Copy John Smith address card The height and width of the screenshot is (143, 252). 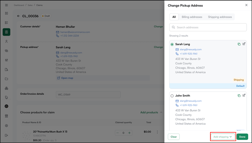[x=239, y=96]
